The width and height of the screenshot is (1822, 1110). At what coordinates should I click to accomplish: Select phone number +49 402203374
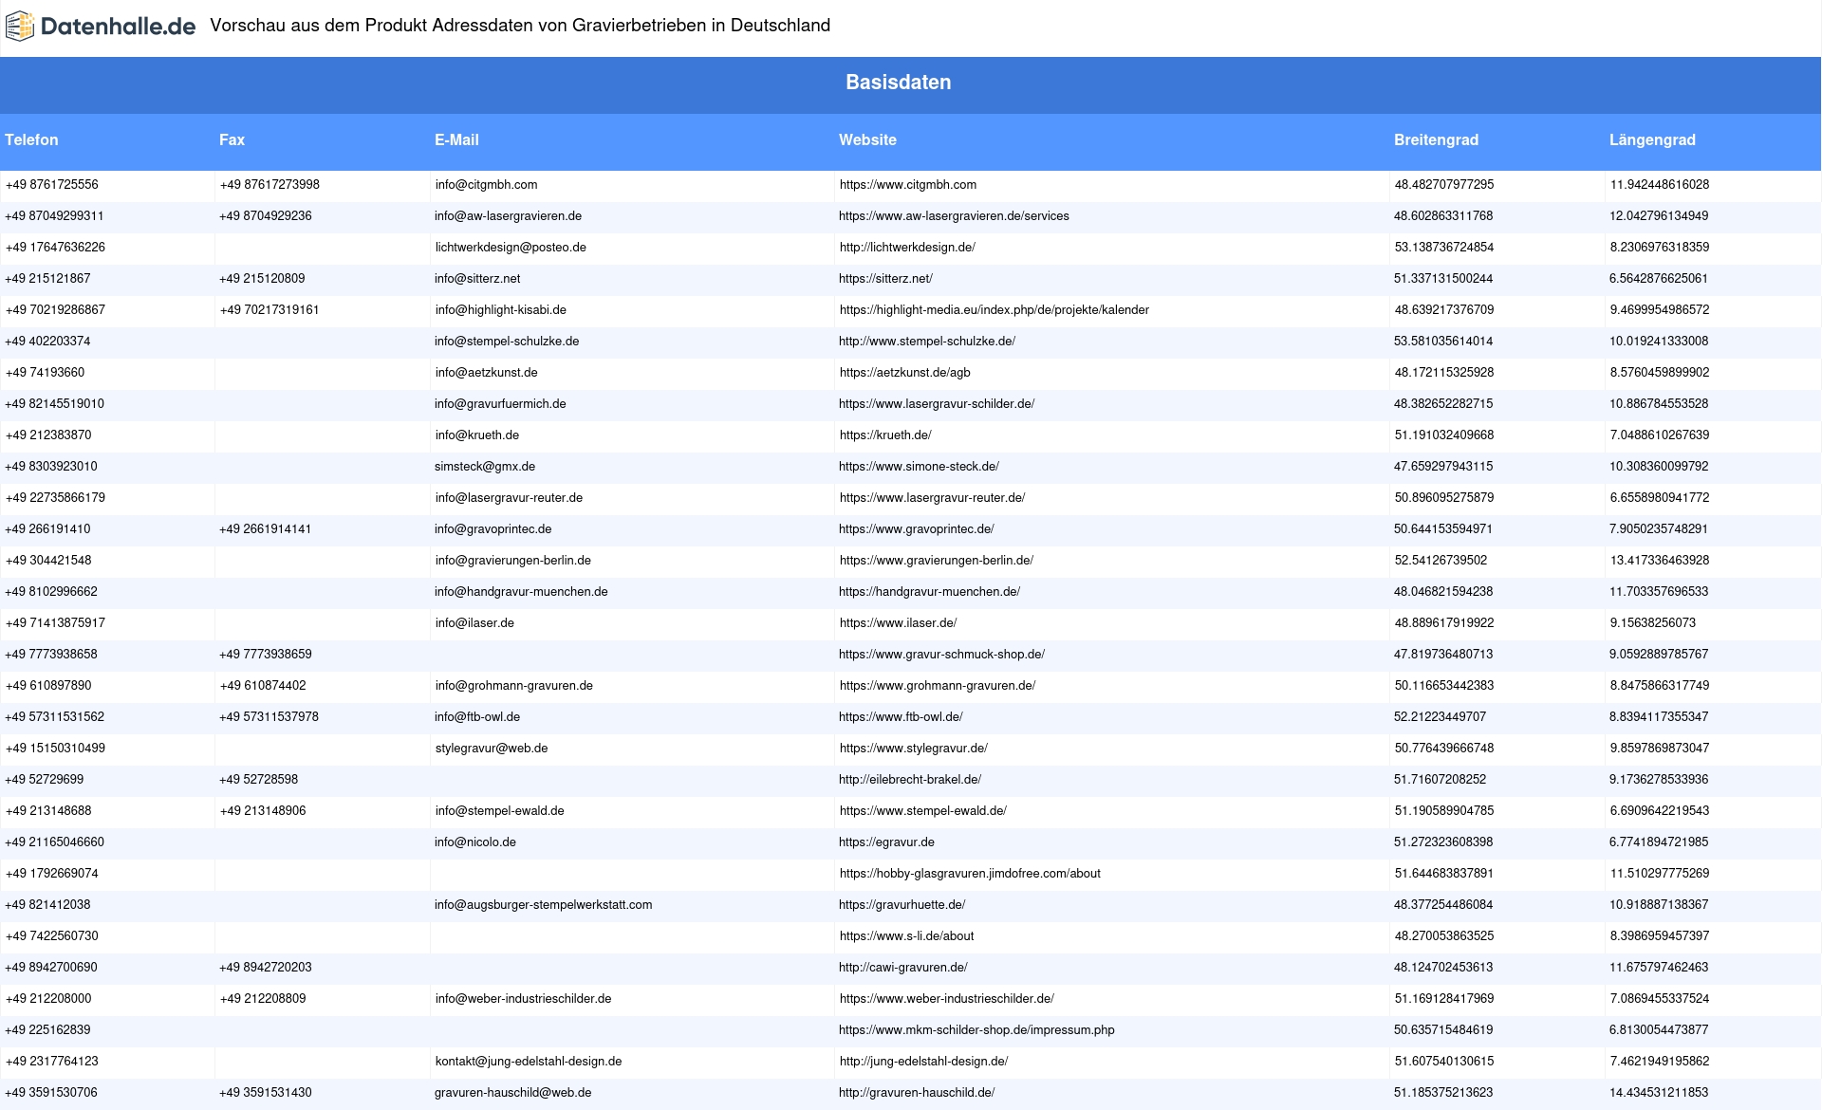[47, 342]
